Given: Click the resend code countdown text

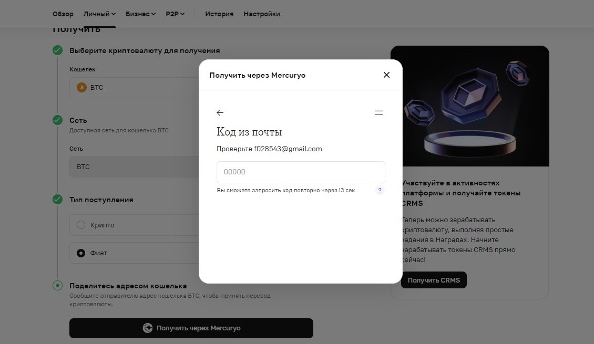Looking at the screenshot, I should click(x=286, y=190).
